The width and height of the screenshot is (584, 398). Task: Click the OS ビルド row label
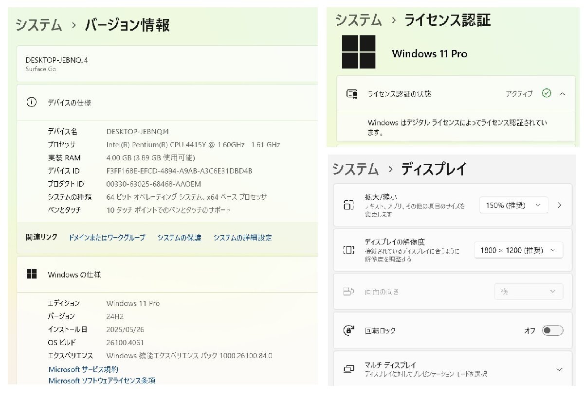(62, 343)
